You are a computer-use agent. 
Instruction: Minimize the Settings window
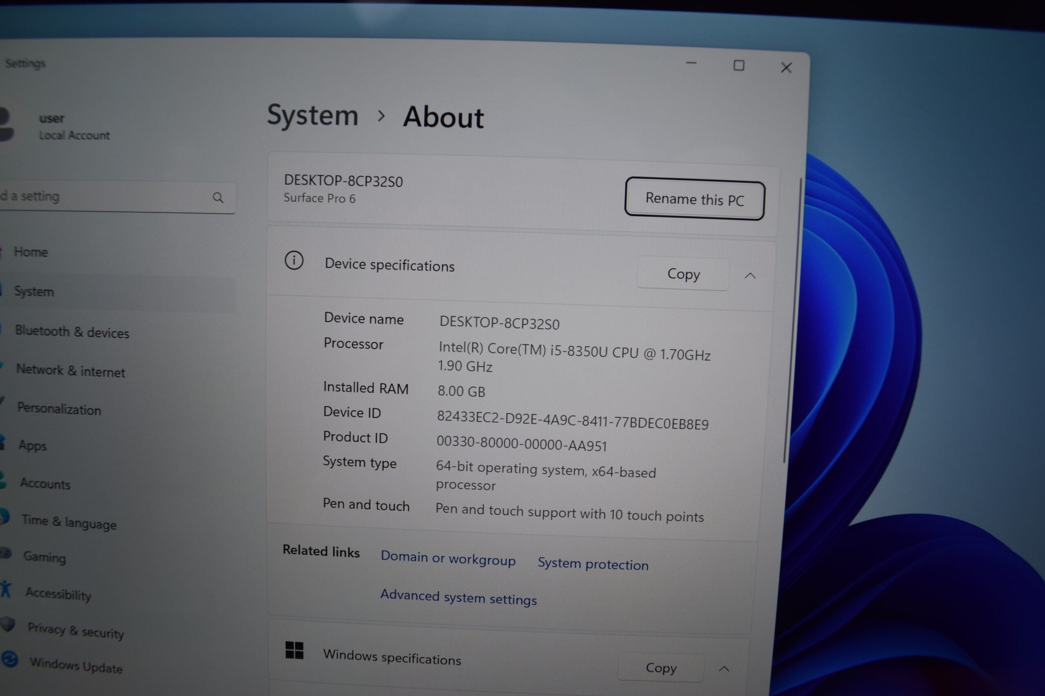click(x=691, y=63)
